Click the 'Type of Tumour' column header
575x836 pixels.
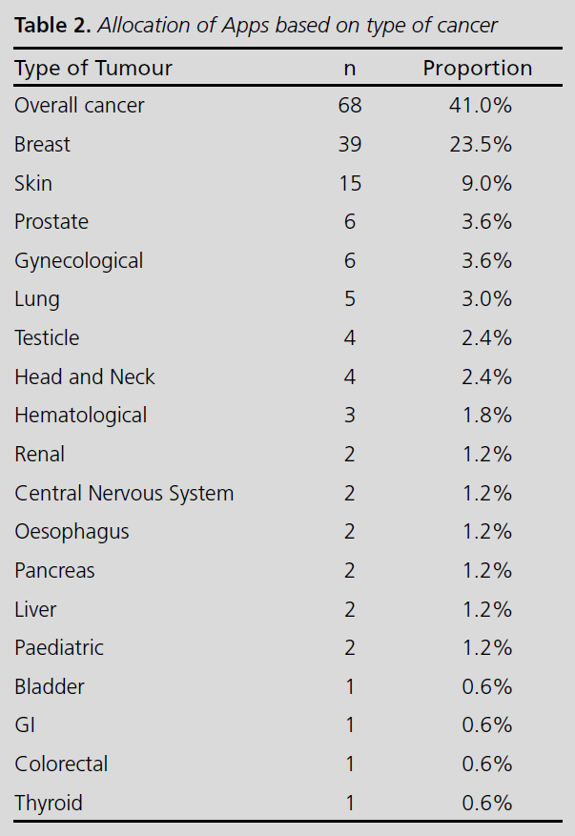pyautogui.click(x=93, y=69)
